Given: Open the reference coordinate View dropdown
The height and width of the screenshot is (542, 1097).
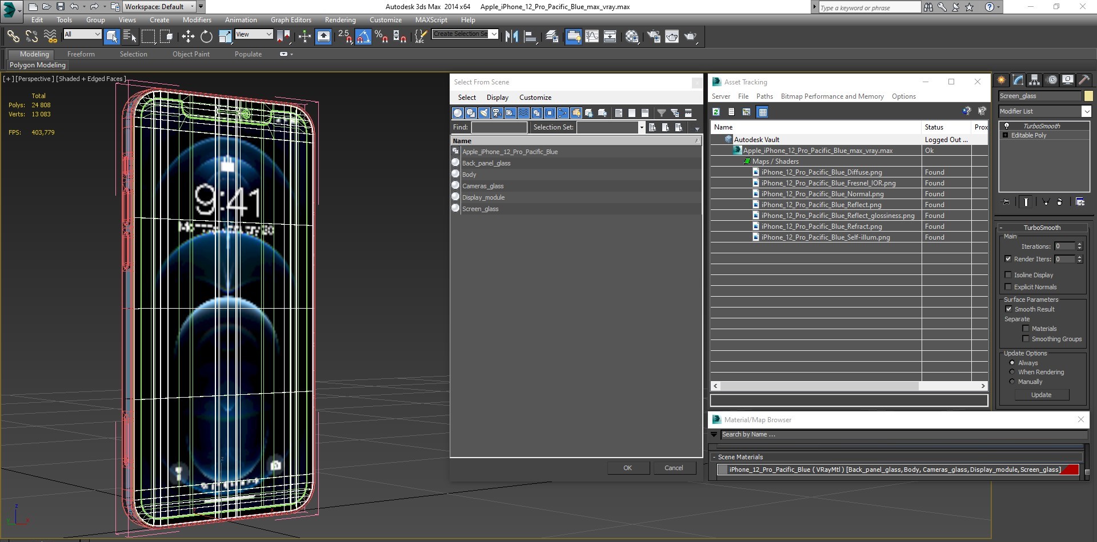Looking at the screenshot, I should pos(254,34).
